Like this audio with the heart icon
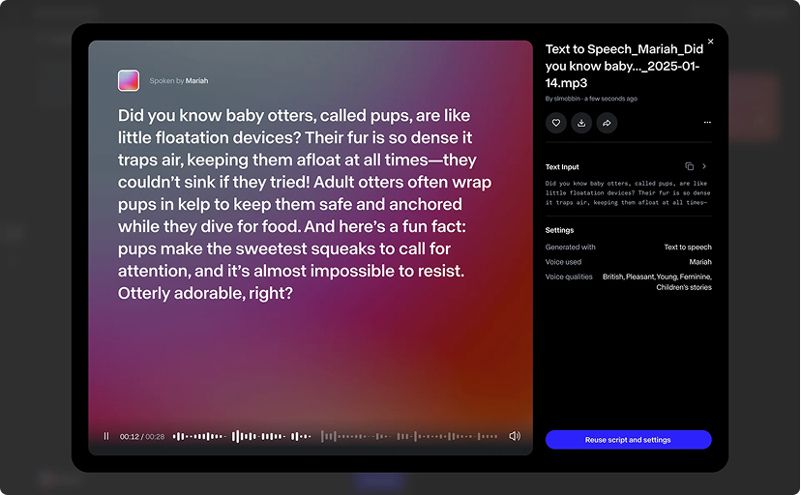The width and height of the screenshot is (801, 495). [556, 123]
